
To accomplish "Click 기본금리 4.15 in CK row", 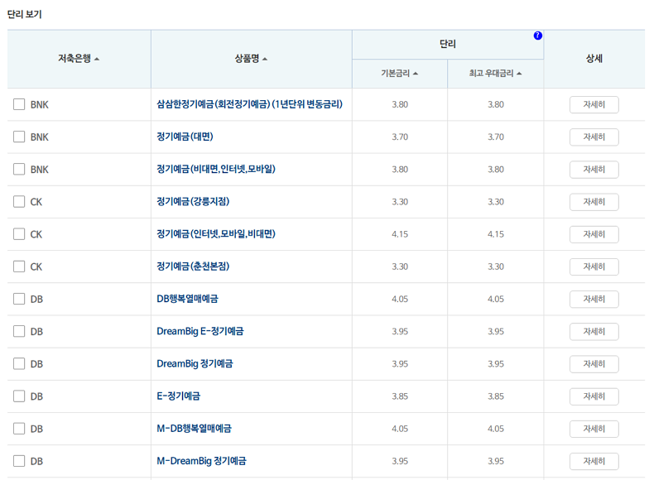I will point(400,234).
